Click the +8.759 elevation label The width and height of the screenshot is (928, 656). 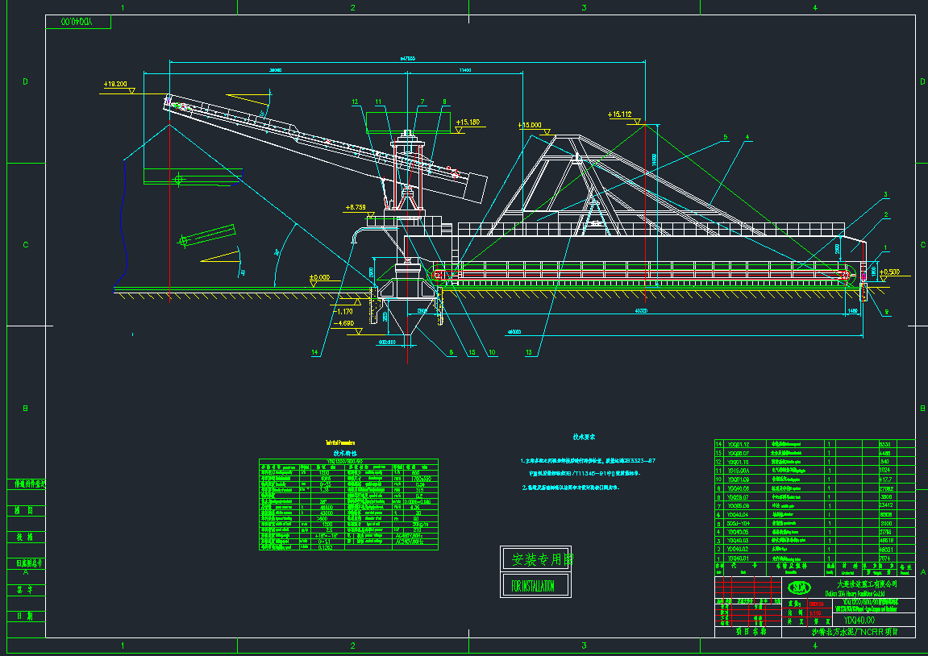click(x=355, y=208)
